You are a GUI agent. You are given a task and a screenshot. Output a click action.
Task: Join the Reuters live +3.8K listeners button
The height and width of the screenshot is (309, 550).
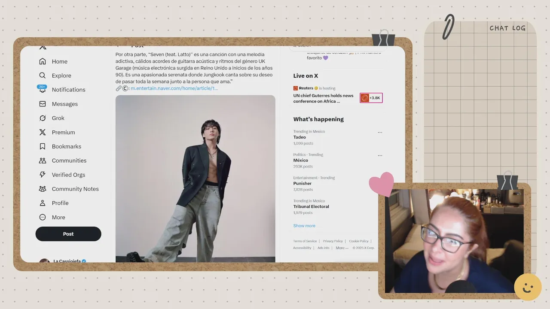[x=371, y=98]
